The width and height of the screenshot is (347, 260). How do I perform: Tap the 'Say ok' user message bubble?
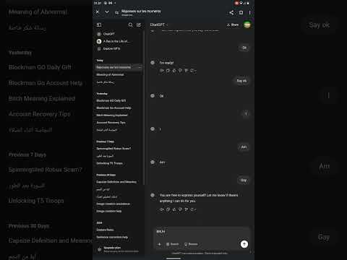tap(241, 81)
